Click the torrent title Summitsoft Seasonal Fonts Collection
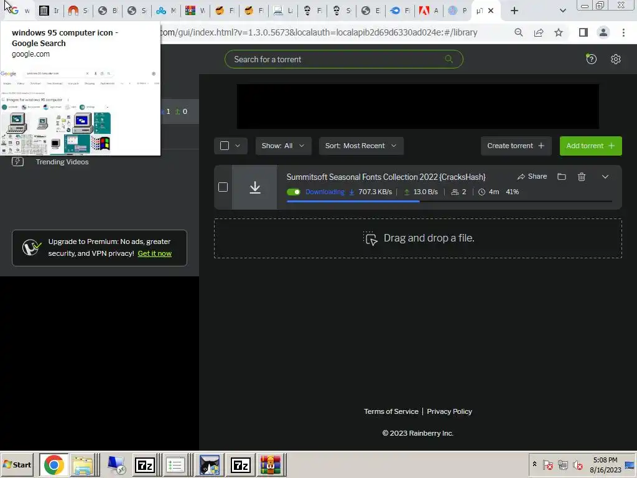Image resolution: width=637 pixels, height=478 pixels. coord(386,177)
